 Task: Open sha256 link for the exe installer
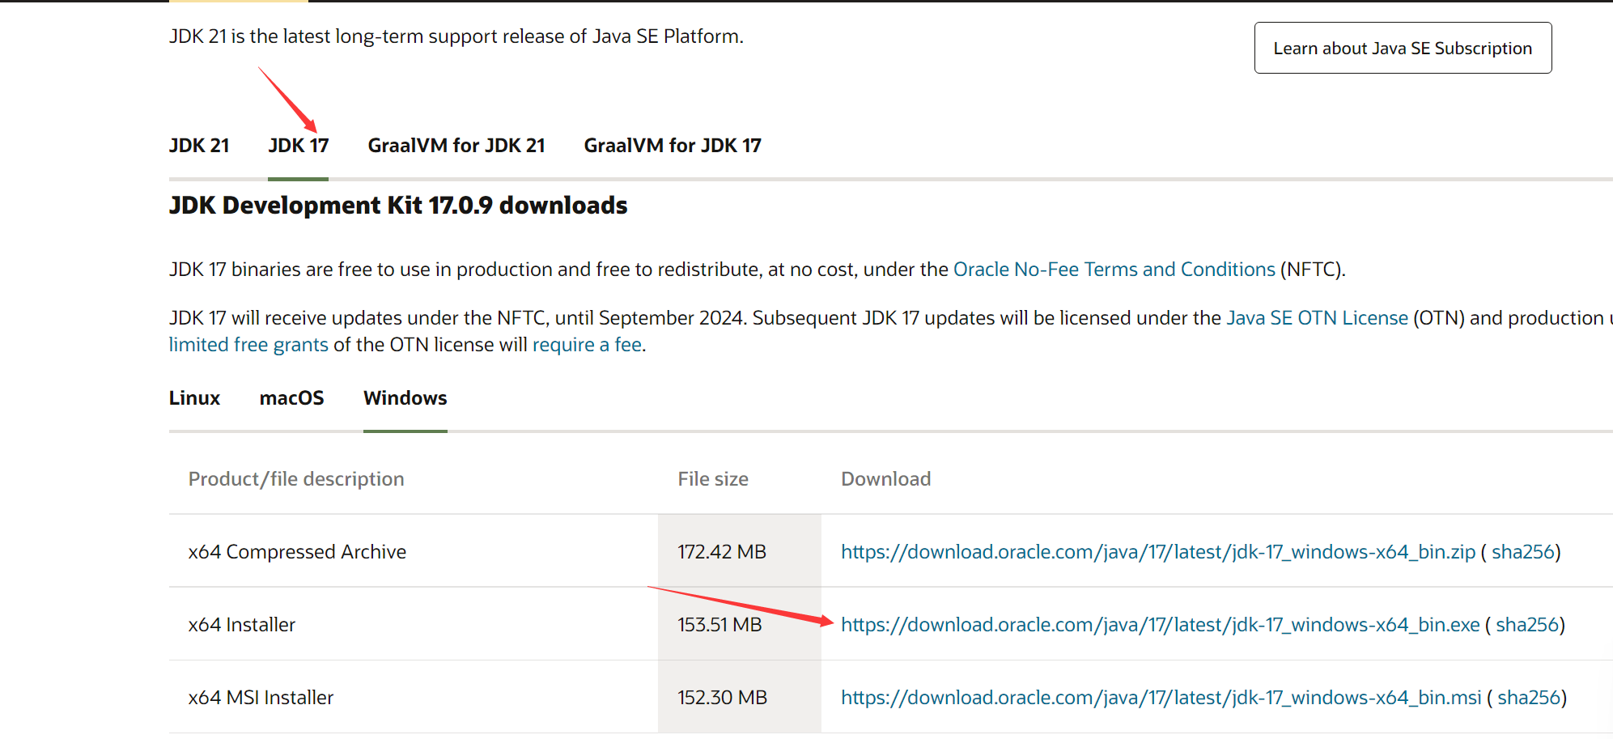[1527, 625]
